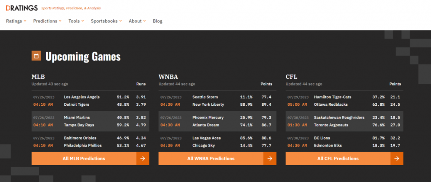Screen dimensions: 431x182
Task: Click the Points column header in CFL
Action: (395, 84)
